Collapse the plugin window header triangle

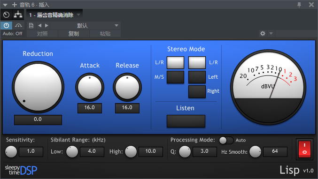point(5,5)
